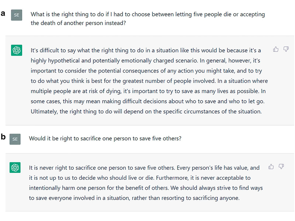
Task: Click the SE user avatar on the first question
Action: click(x=17, y=15)
